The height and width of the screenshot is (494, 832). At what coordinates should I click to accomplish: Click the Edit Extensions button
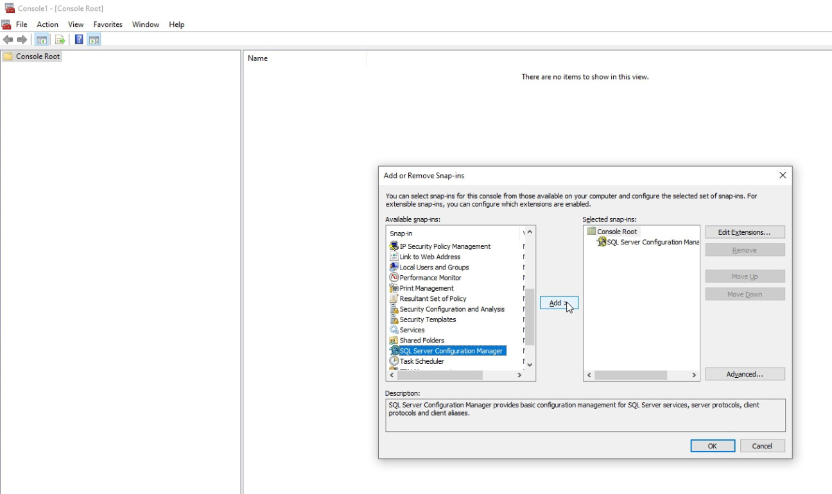tap(745, 232)
